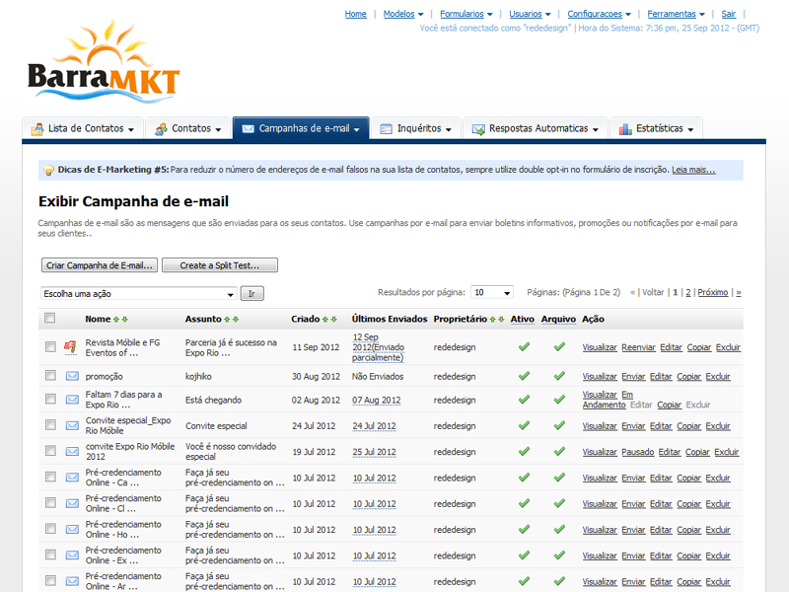
Task: Sort Nome column descending with down arrow
Action: (125, 319)
